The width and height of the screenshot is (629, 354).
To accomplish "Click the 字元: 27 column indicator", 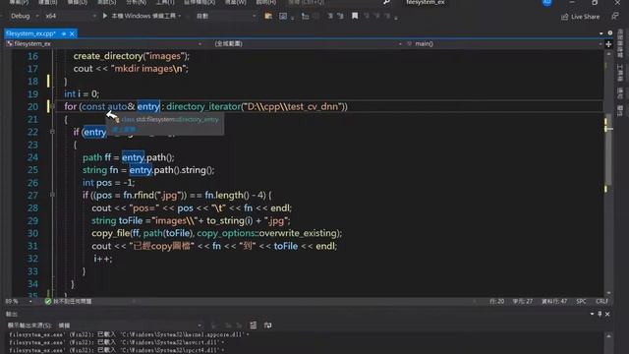I will 522,301.
